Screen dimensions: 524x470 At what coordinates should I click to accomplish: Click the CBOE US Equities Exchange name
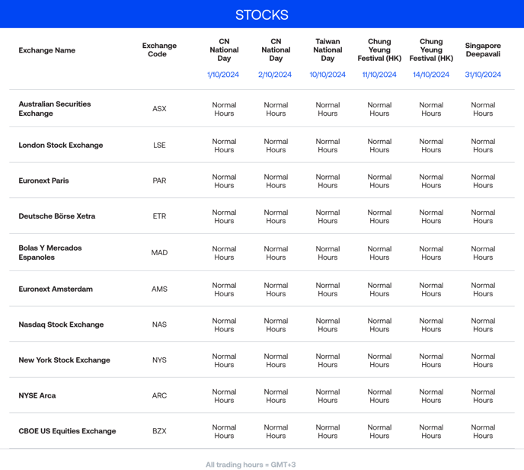coord(67,431)
